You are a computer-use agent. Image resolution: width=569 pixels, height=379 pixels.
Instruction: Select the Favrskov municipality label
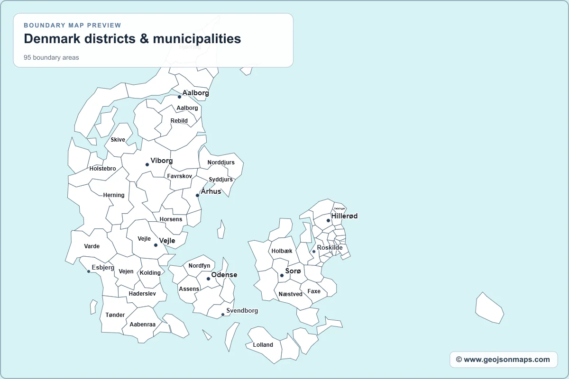tap(180, 176)
